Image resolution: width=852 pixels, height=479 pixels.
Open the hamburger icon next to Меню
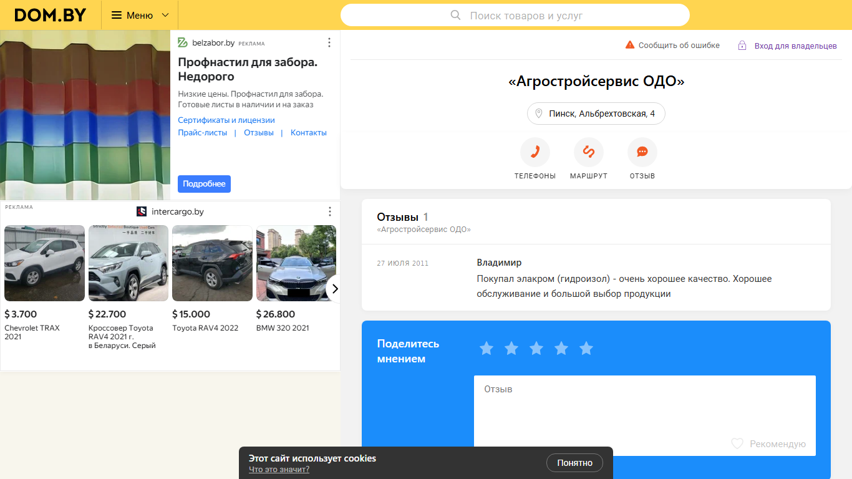[x=117, y=15]
